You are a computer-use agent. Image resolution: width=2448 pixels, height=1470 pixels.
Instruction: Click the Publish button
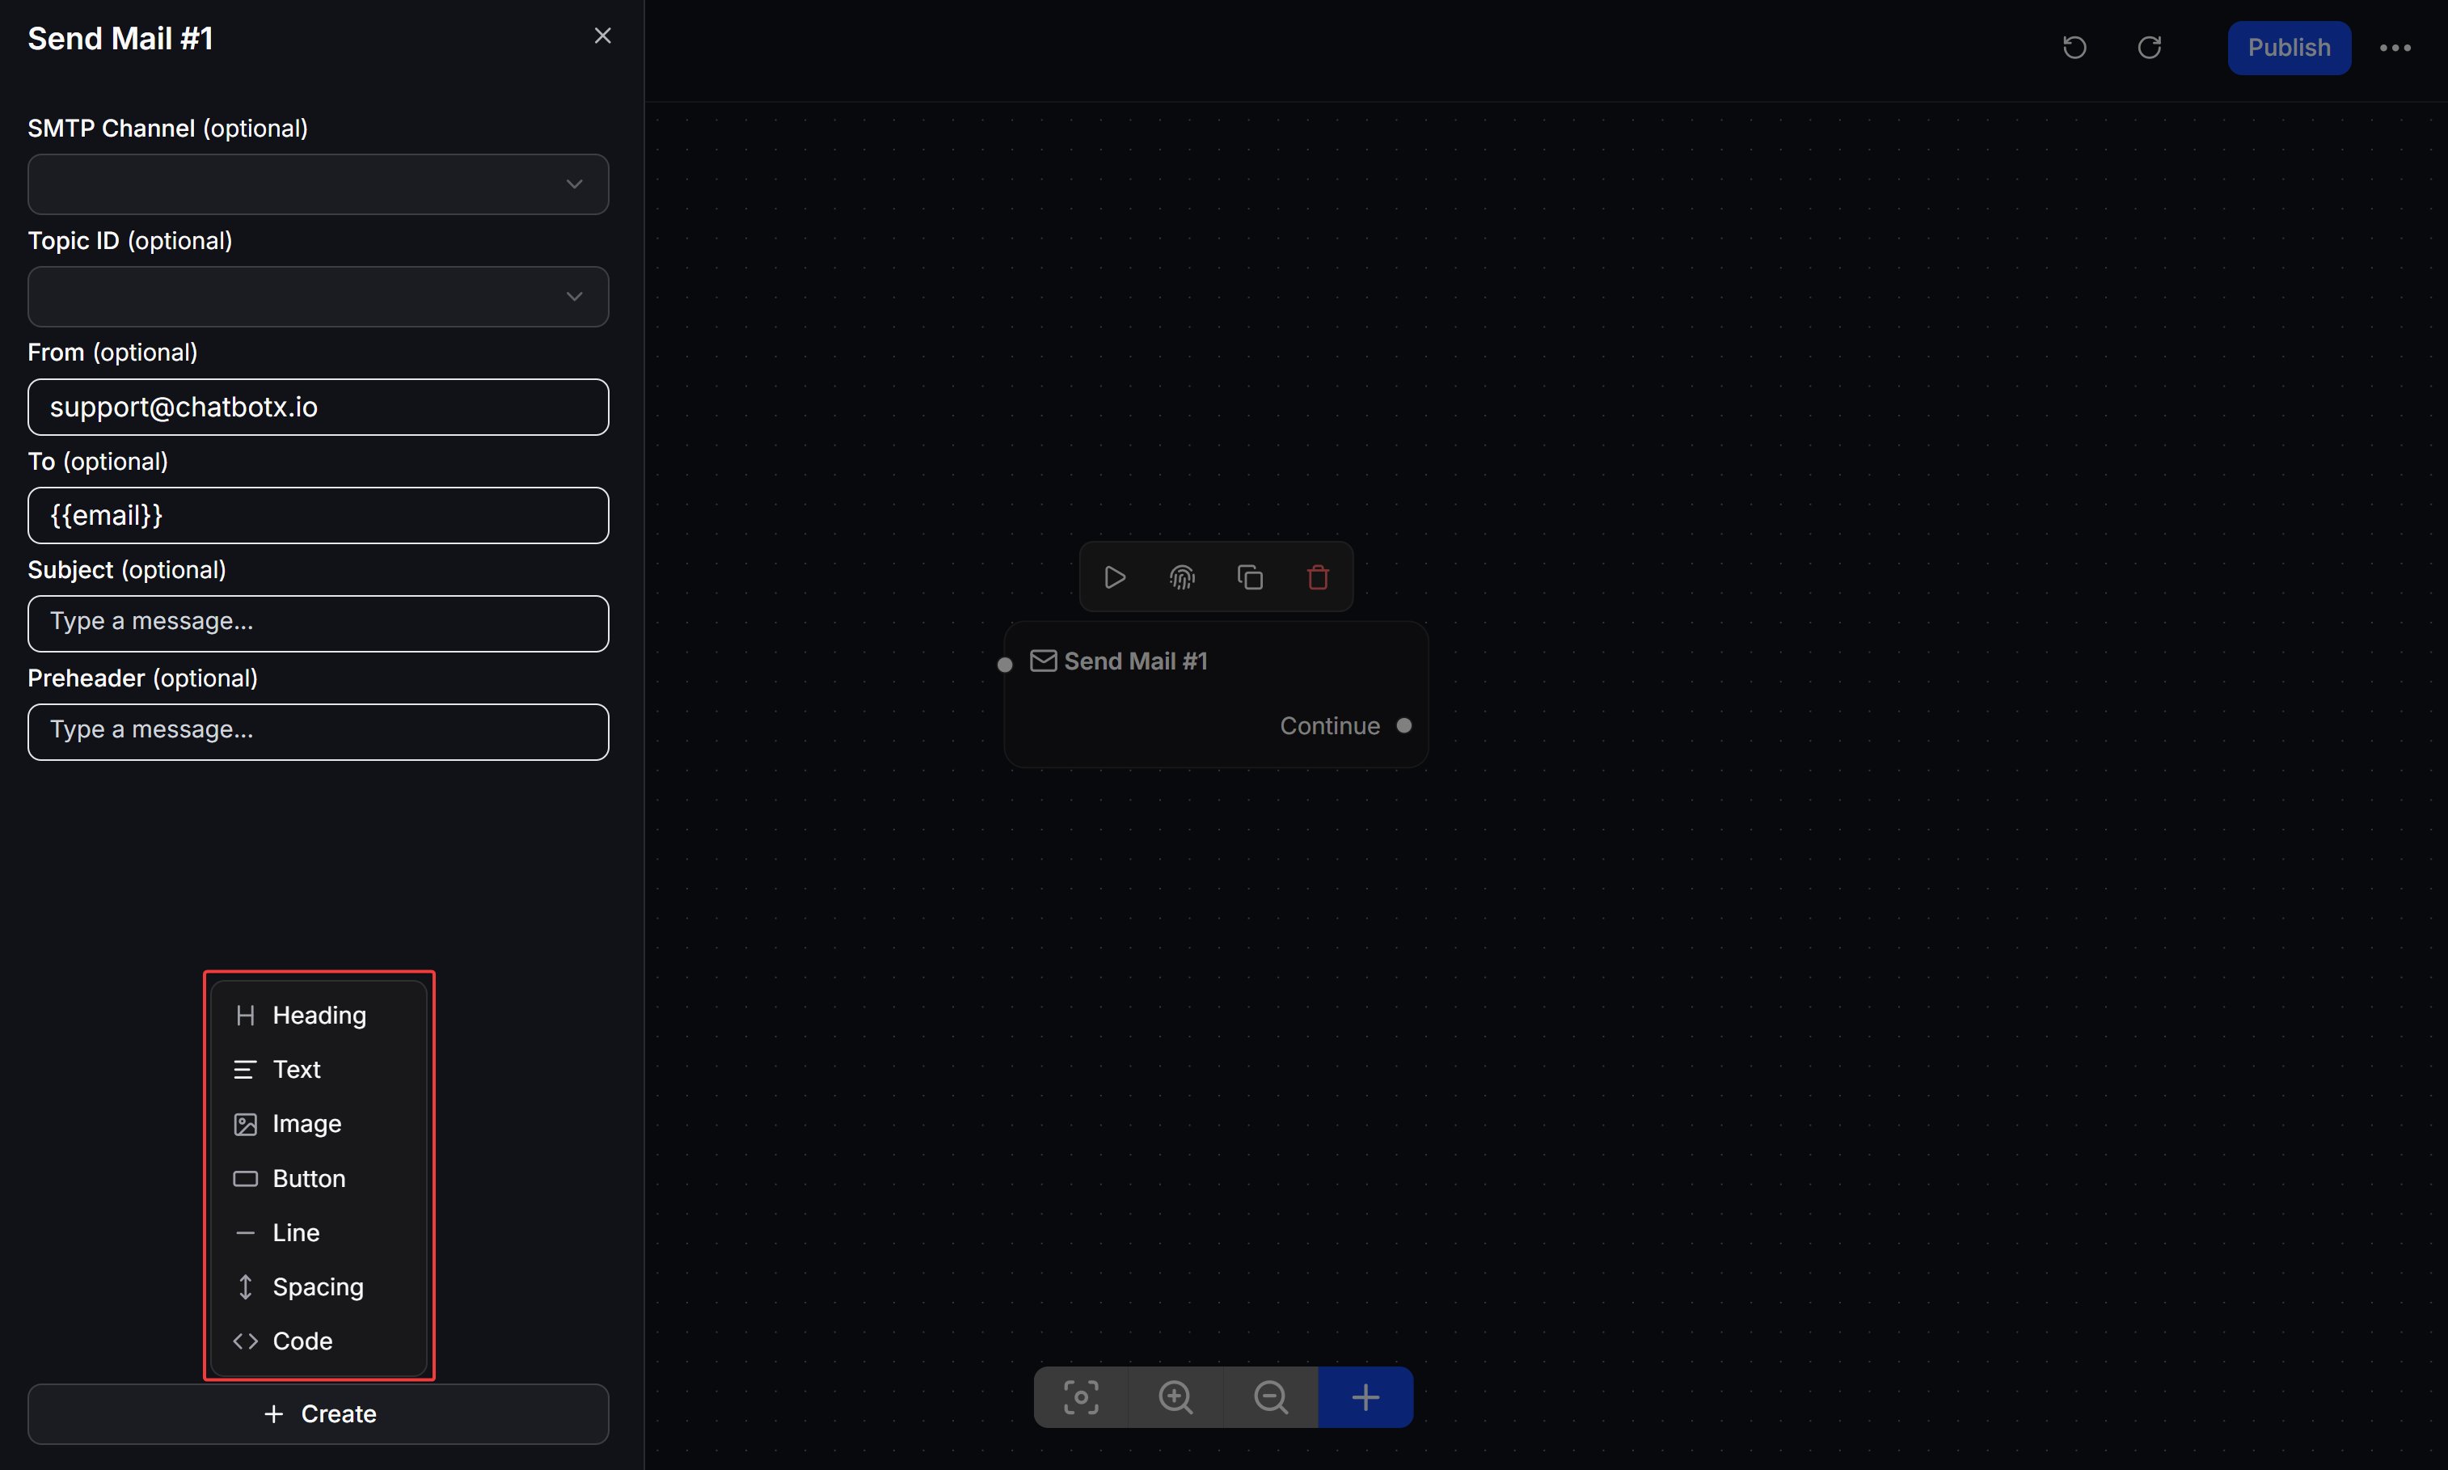tap(2289, 48)
